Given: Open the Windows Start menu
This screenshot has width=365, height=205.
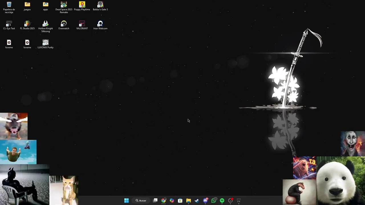Looking at the screenshot, I should pyautogui.click(x=126, y=201).
